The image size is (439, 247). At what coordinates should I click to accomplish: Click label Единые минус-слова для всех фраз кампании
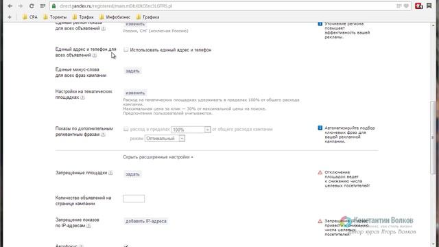click(x=81, y=72)
